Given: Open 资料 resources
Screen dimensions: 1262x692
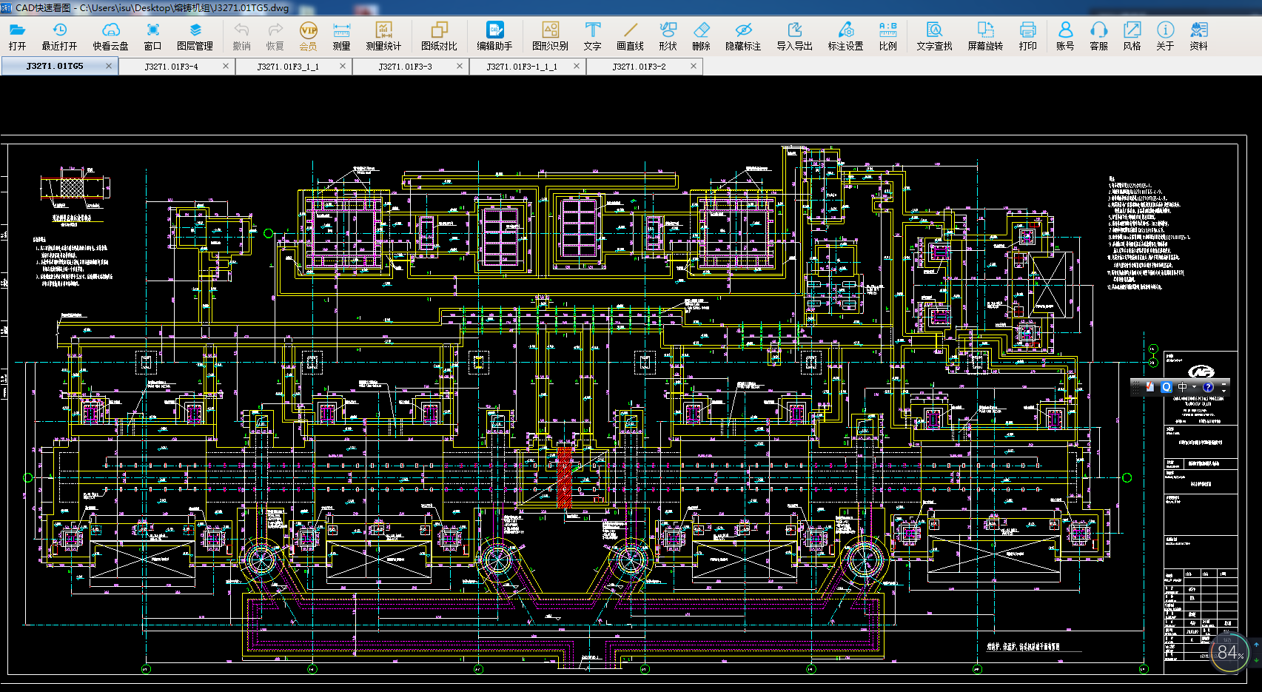Looking at the screenshot, I should 1198,36.
